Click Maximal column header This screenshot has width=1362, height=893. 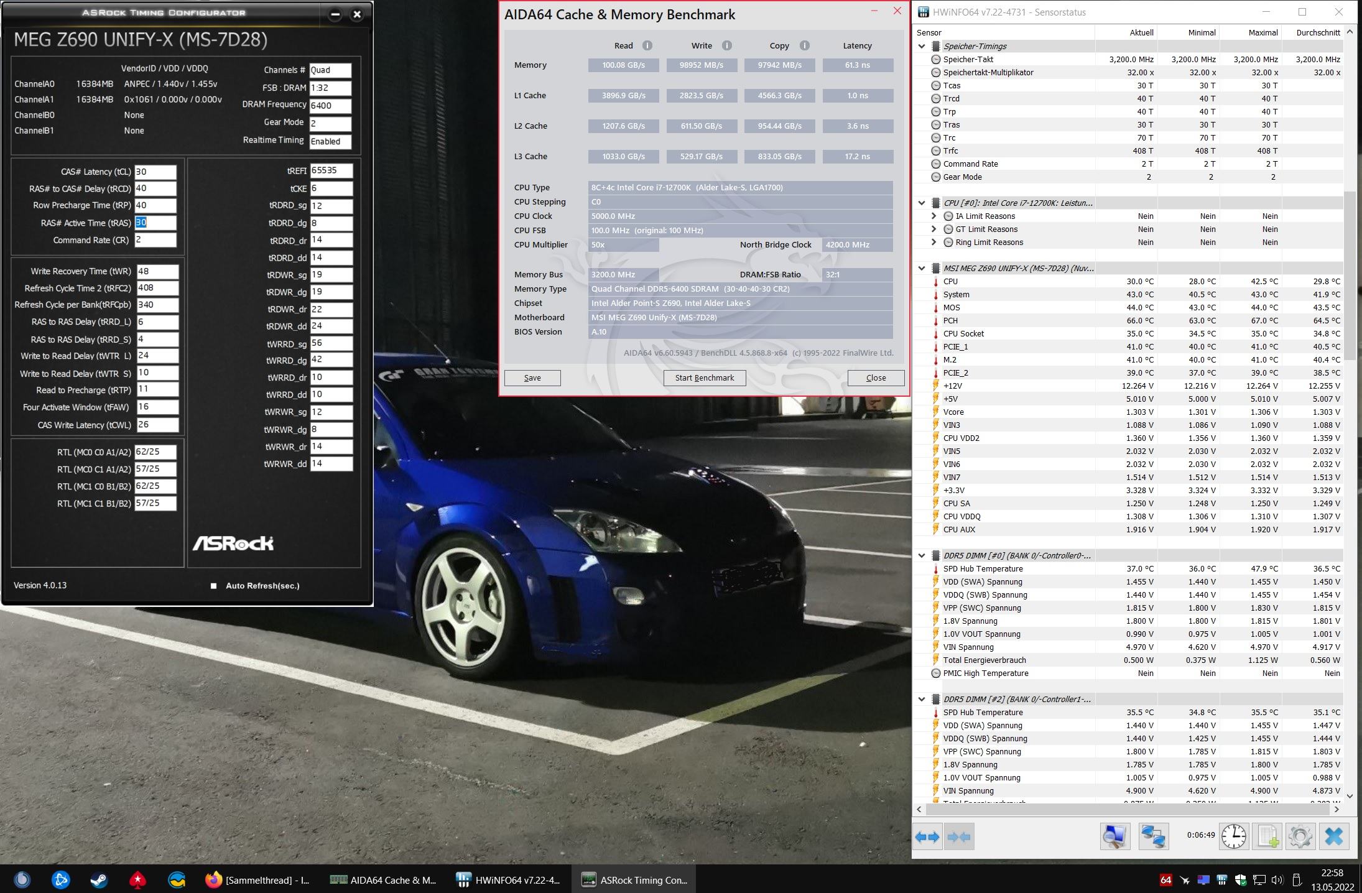click(1250, 32)
